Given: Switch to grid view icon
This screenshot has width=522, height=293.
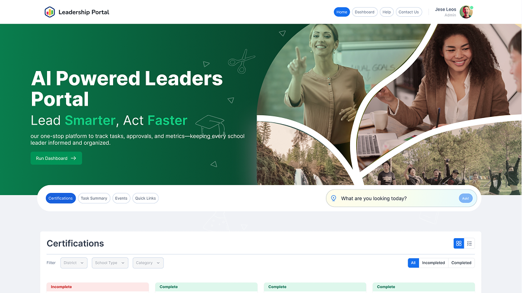Looking at the screenshot, I should coord(459,243).
